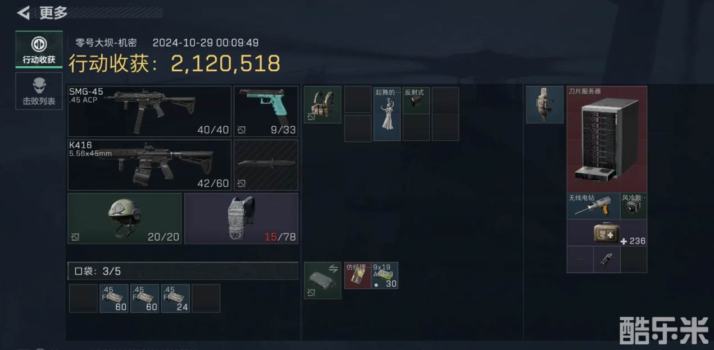Click the 反射式 sight item
714x350 pixels.
pyautogui.click(x=416, y=100)
